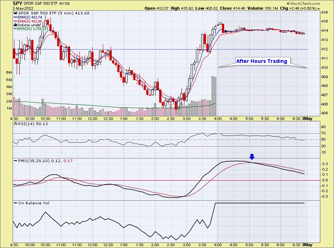Click the 'On Balance Vol' indicator label
Viewport: 334px width, 248px height.
point(34,203)
